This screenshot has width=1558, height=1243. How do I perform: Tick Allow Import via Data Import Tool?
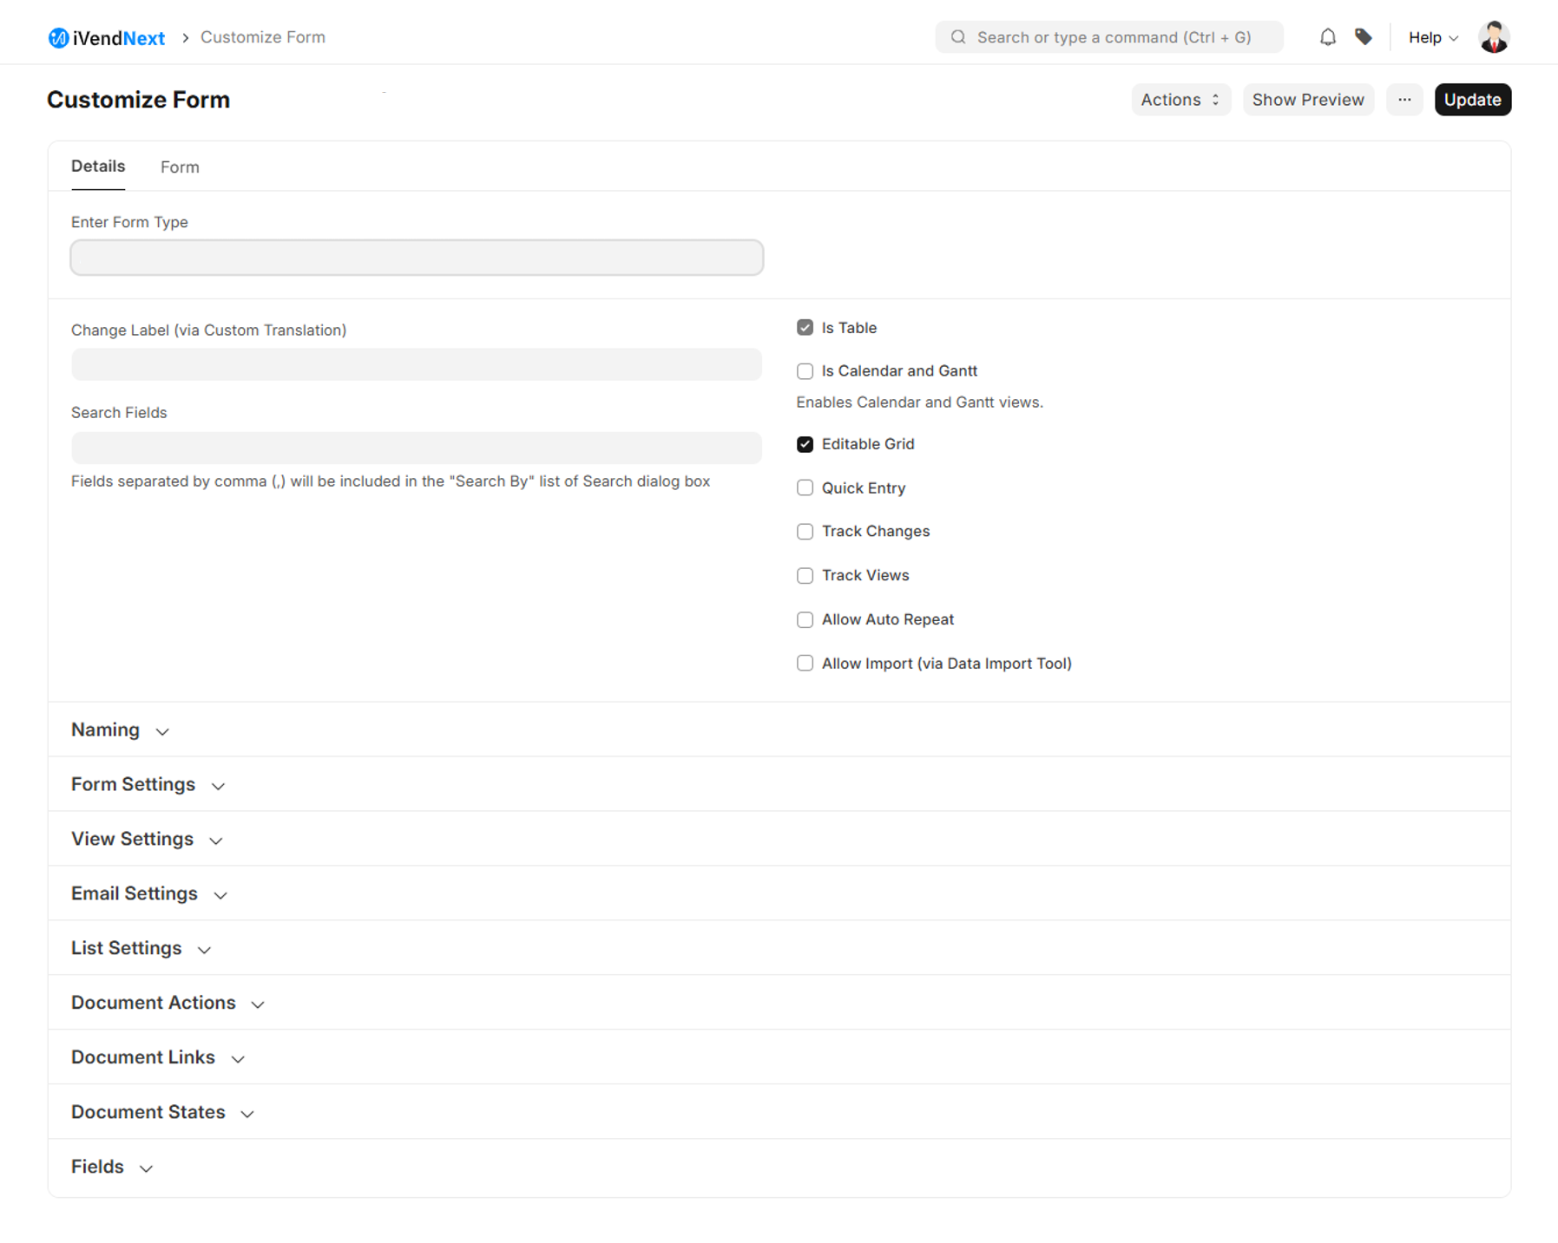click(805, 664)
